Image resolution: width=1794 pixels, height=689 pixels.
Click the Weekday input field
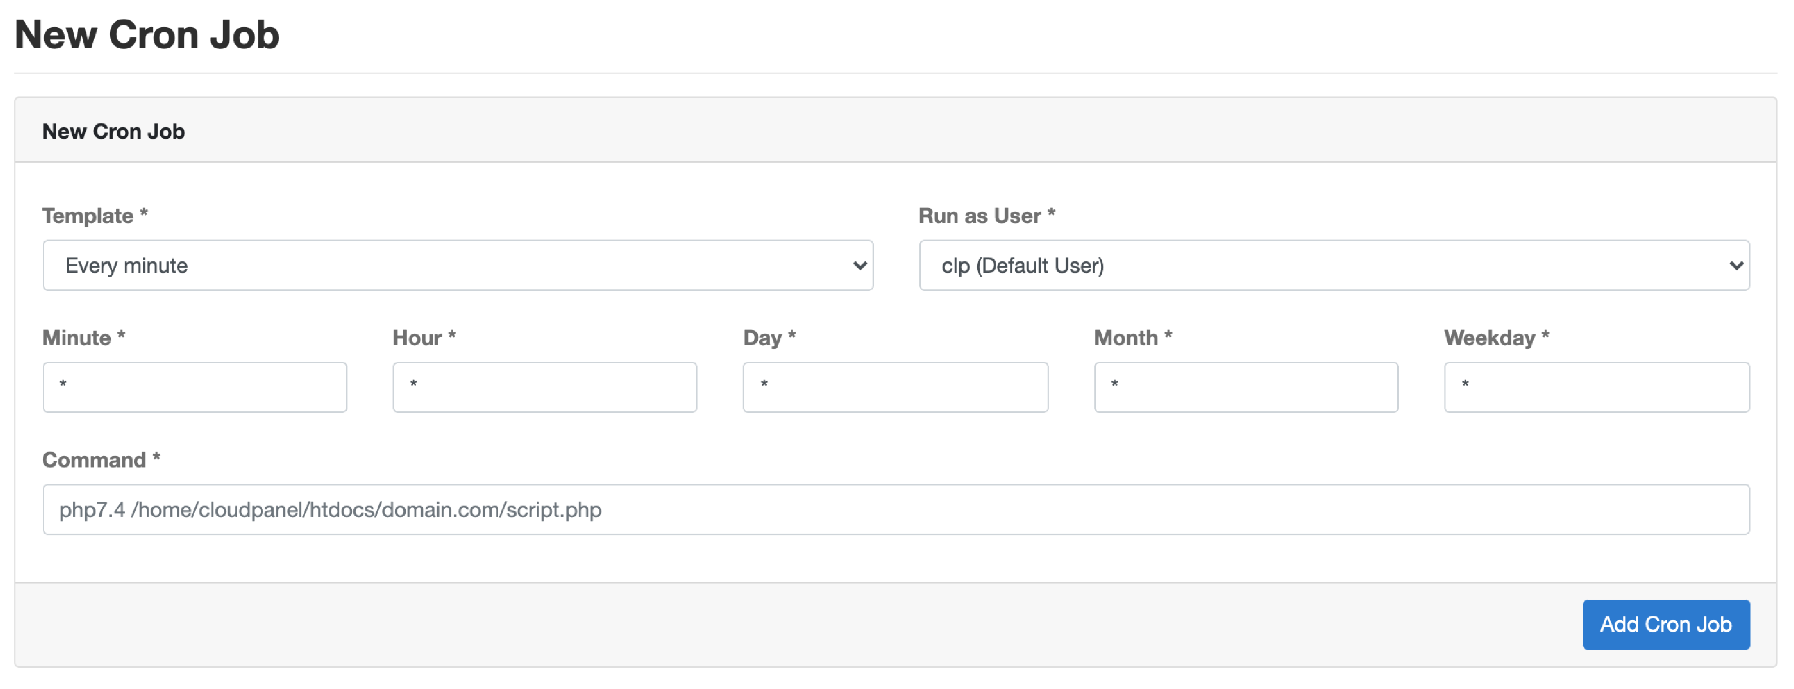(1596, 387)
